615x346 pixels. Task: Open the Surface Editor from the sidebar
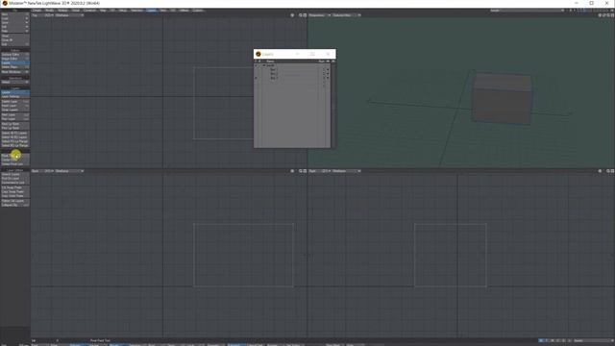15,55
